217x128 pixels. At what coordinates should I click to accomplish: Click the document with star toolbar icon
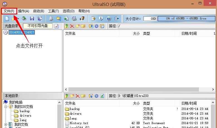click(93, 19)
